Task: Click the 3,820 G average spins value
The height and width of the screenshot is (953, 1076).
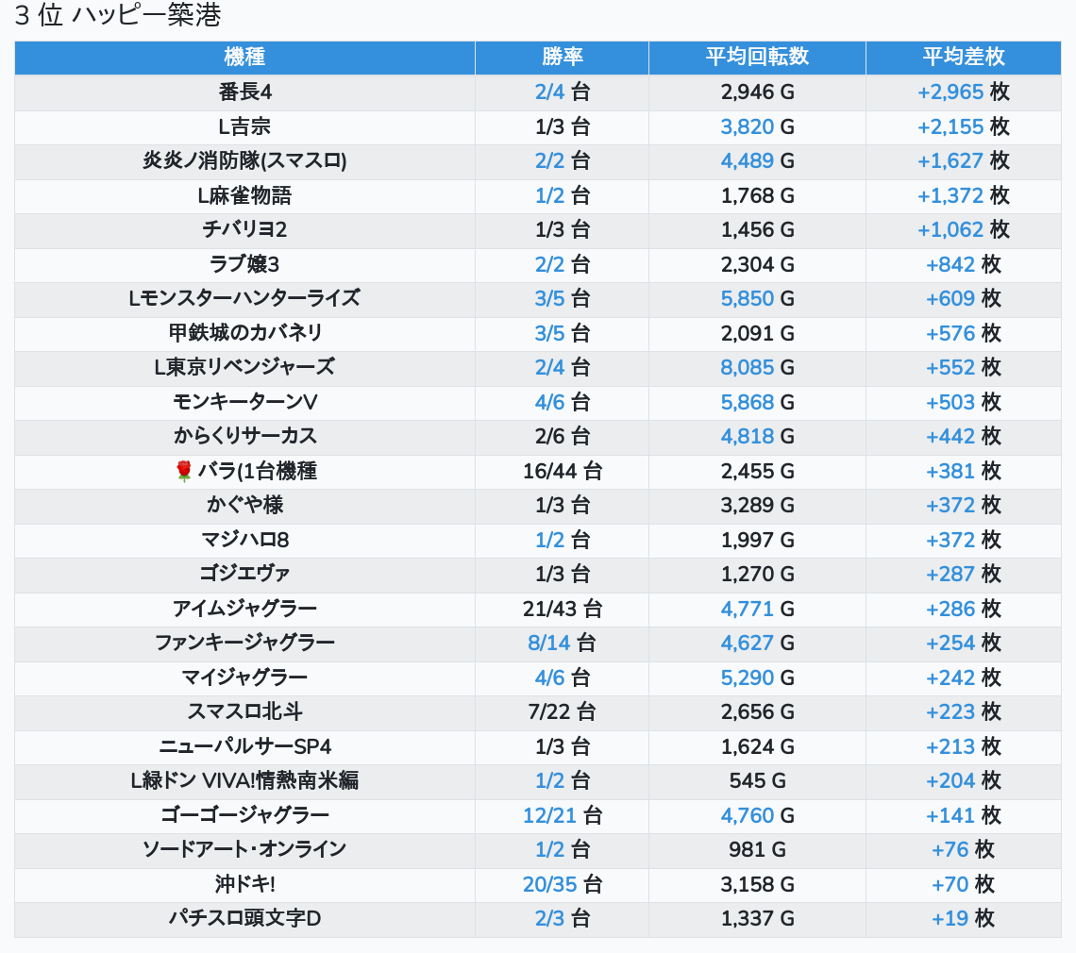Action: coord(757,126)
